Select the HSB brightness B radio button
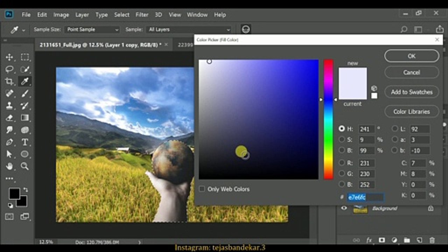Image resolution: width=448 pixels, height=252 pixels. coord(342,150)
